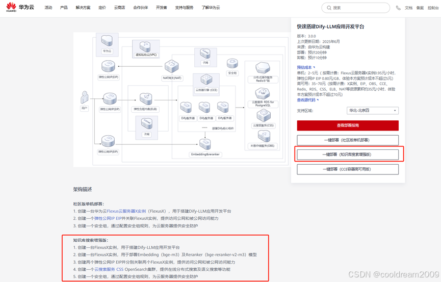Click the 来源: 由华为云构建 text
The width and height of the screenshot is (441, 282).
pos(314,47)
